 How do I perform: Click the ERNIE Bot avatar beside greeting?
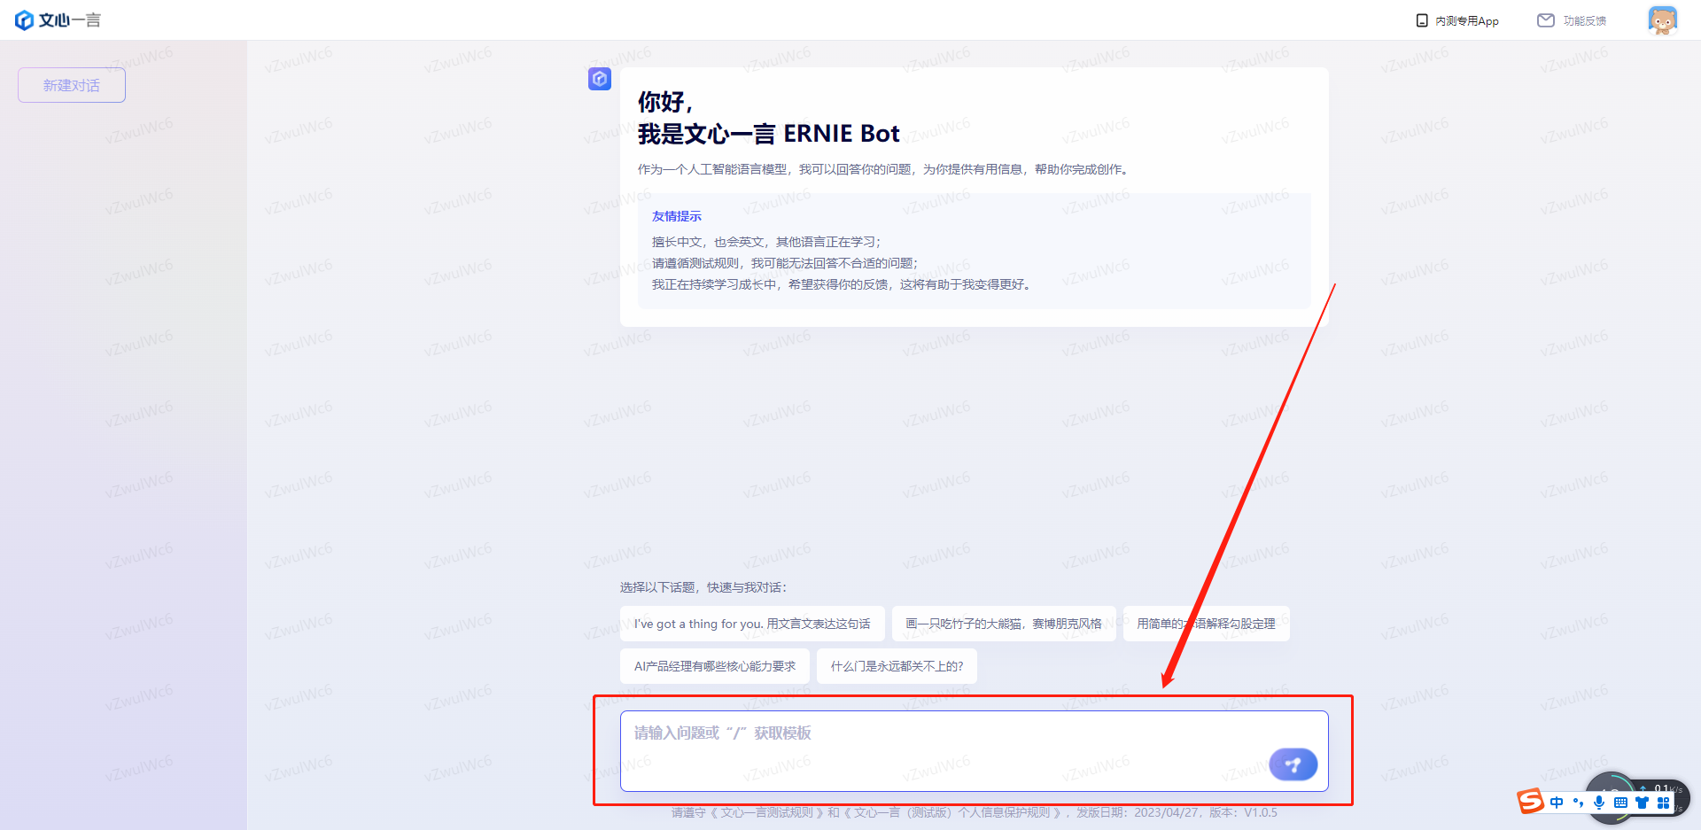[600, 79]
